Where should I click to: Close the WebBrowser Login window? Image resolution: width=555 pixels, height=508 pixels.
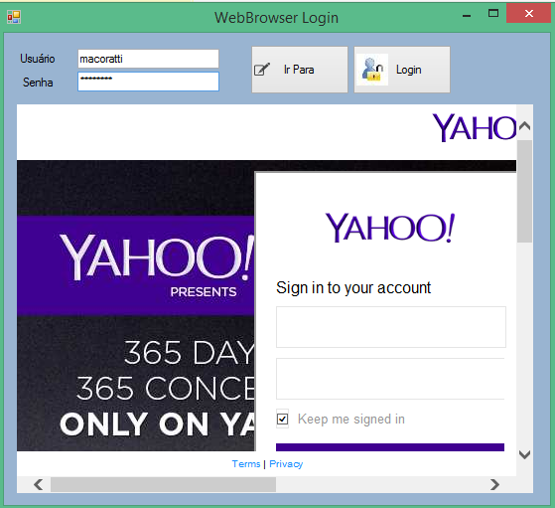point(529,14)
